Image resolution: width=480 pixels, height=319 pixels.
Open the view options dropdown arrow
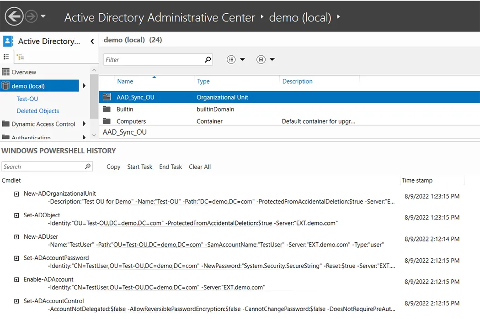(x=242, y=59)
